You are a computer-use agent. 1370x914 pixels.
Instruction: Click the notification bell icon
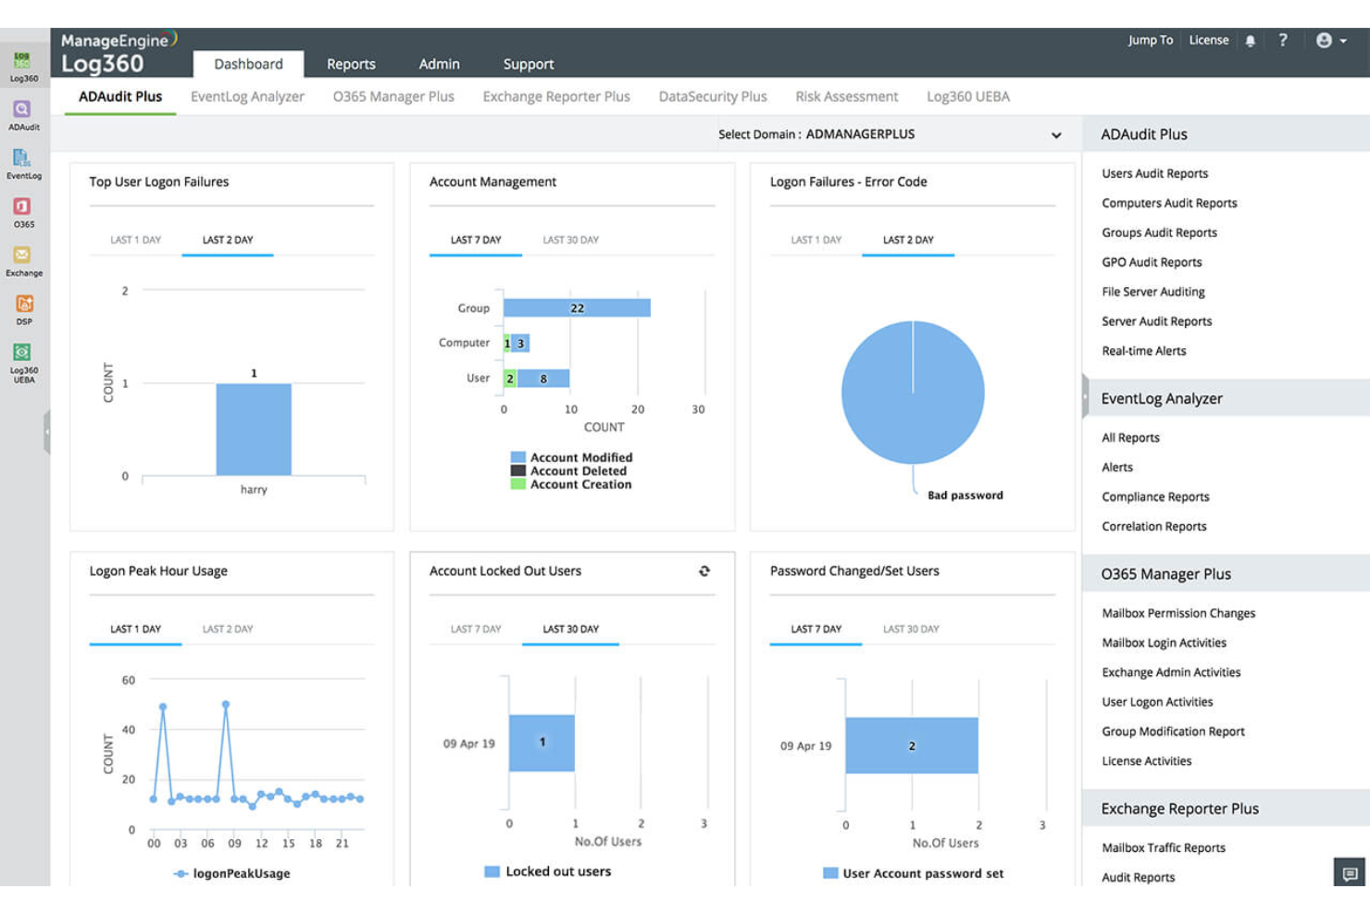click(x=1251, y=40)
